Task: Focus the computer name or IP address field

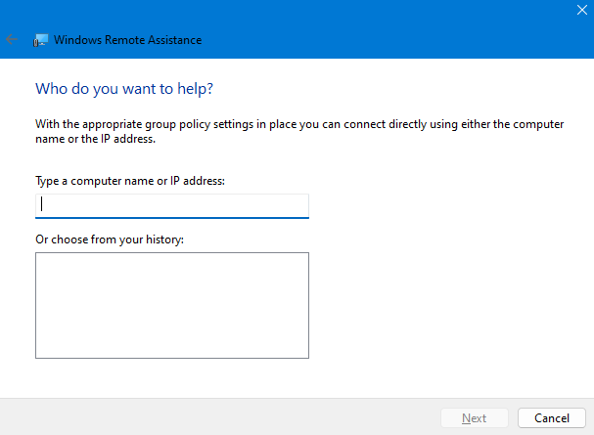Action: click(x=172, y=205)
